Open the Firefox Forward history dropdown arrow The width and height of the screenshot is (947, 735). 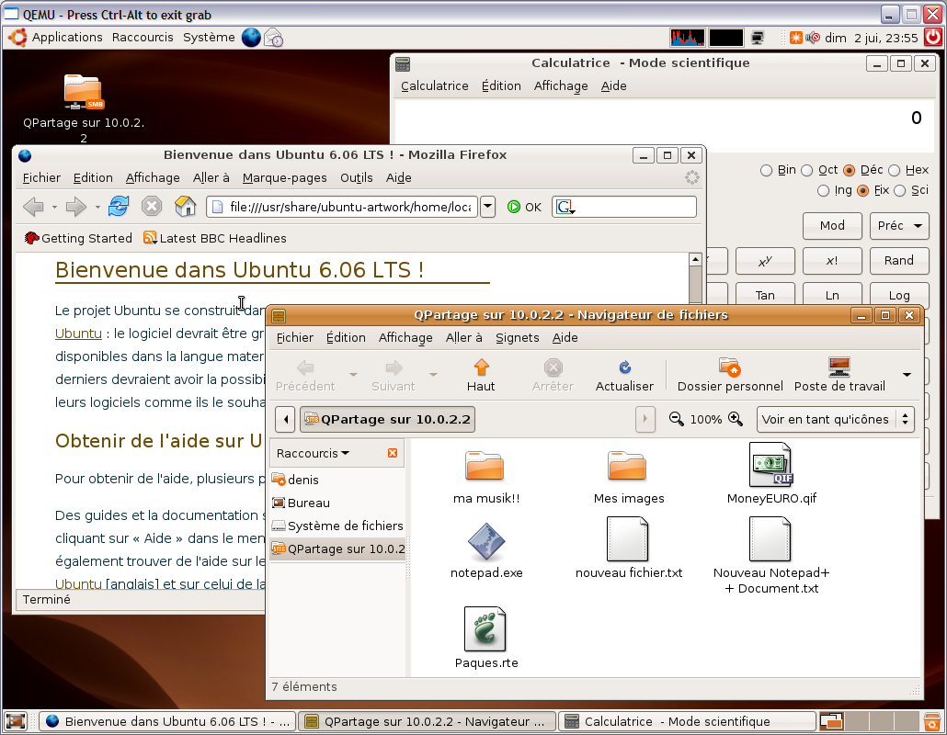coord(97,207)
